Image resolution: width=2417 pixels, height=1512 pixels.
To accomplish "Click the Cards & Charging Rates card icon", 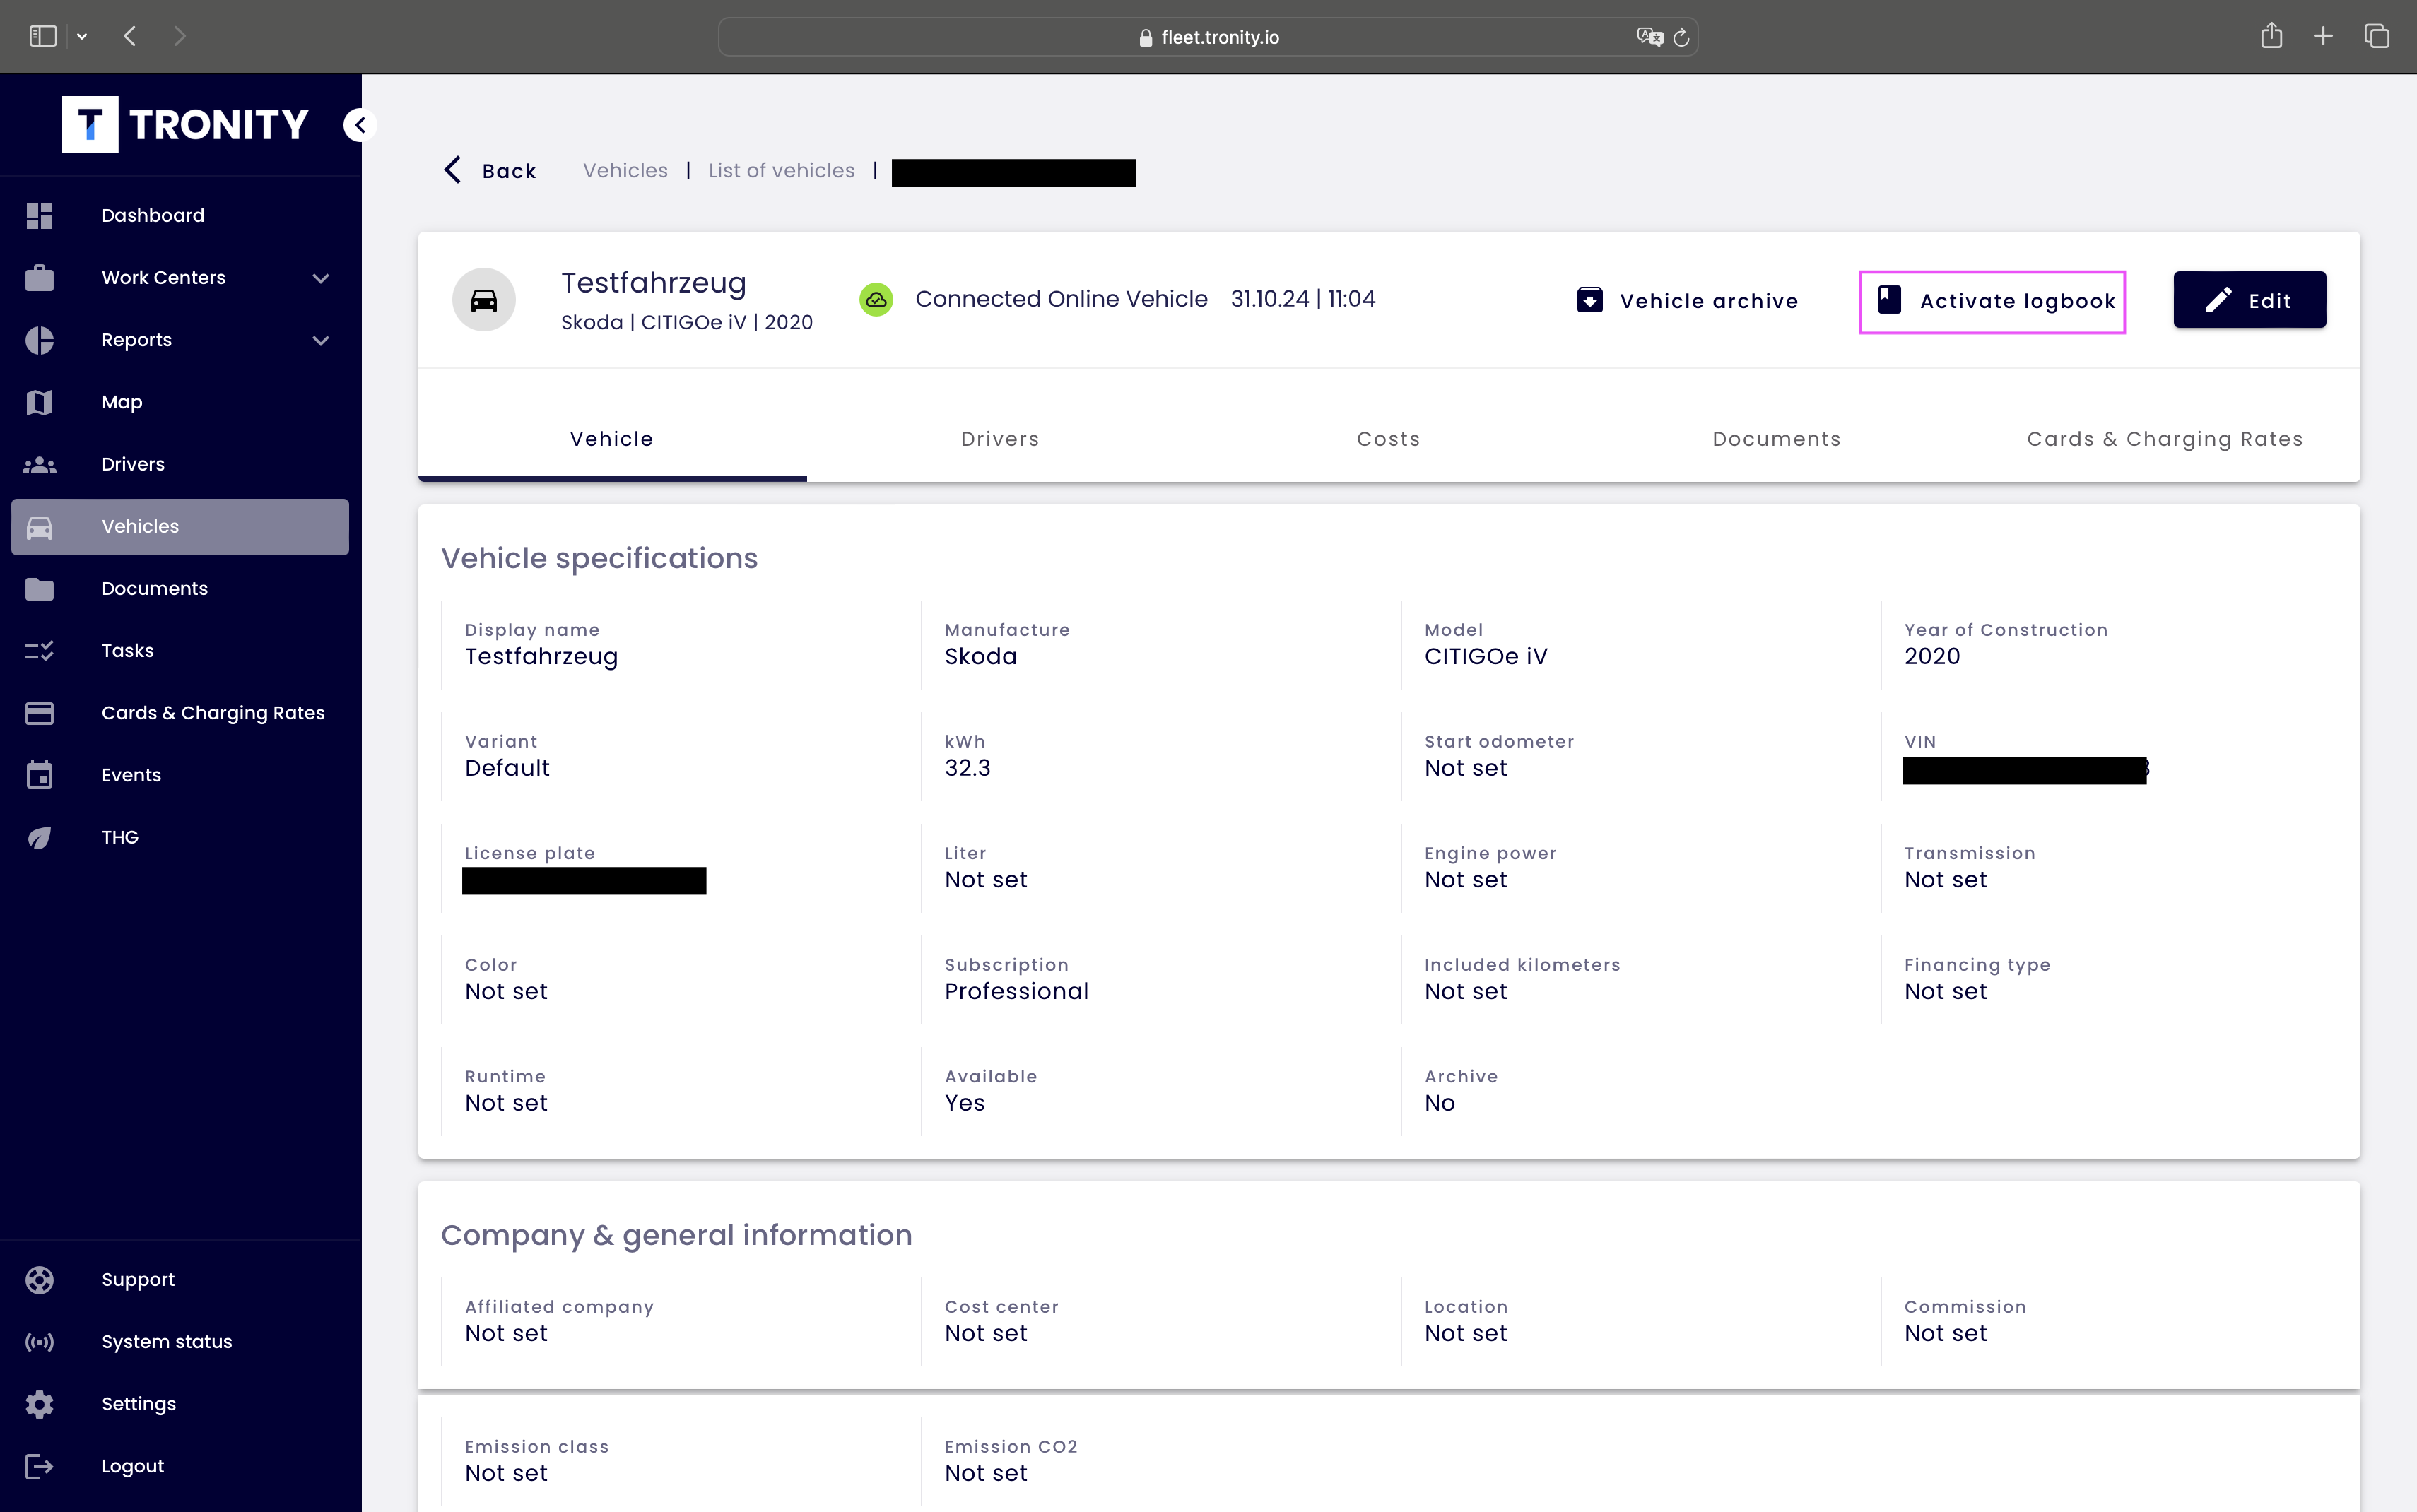I will coord(39,713).
